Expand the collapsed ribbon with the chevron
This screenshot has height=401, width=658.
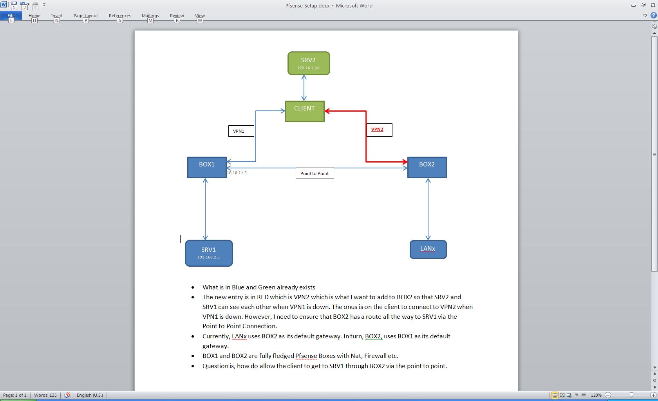(x=645, y=16)
